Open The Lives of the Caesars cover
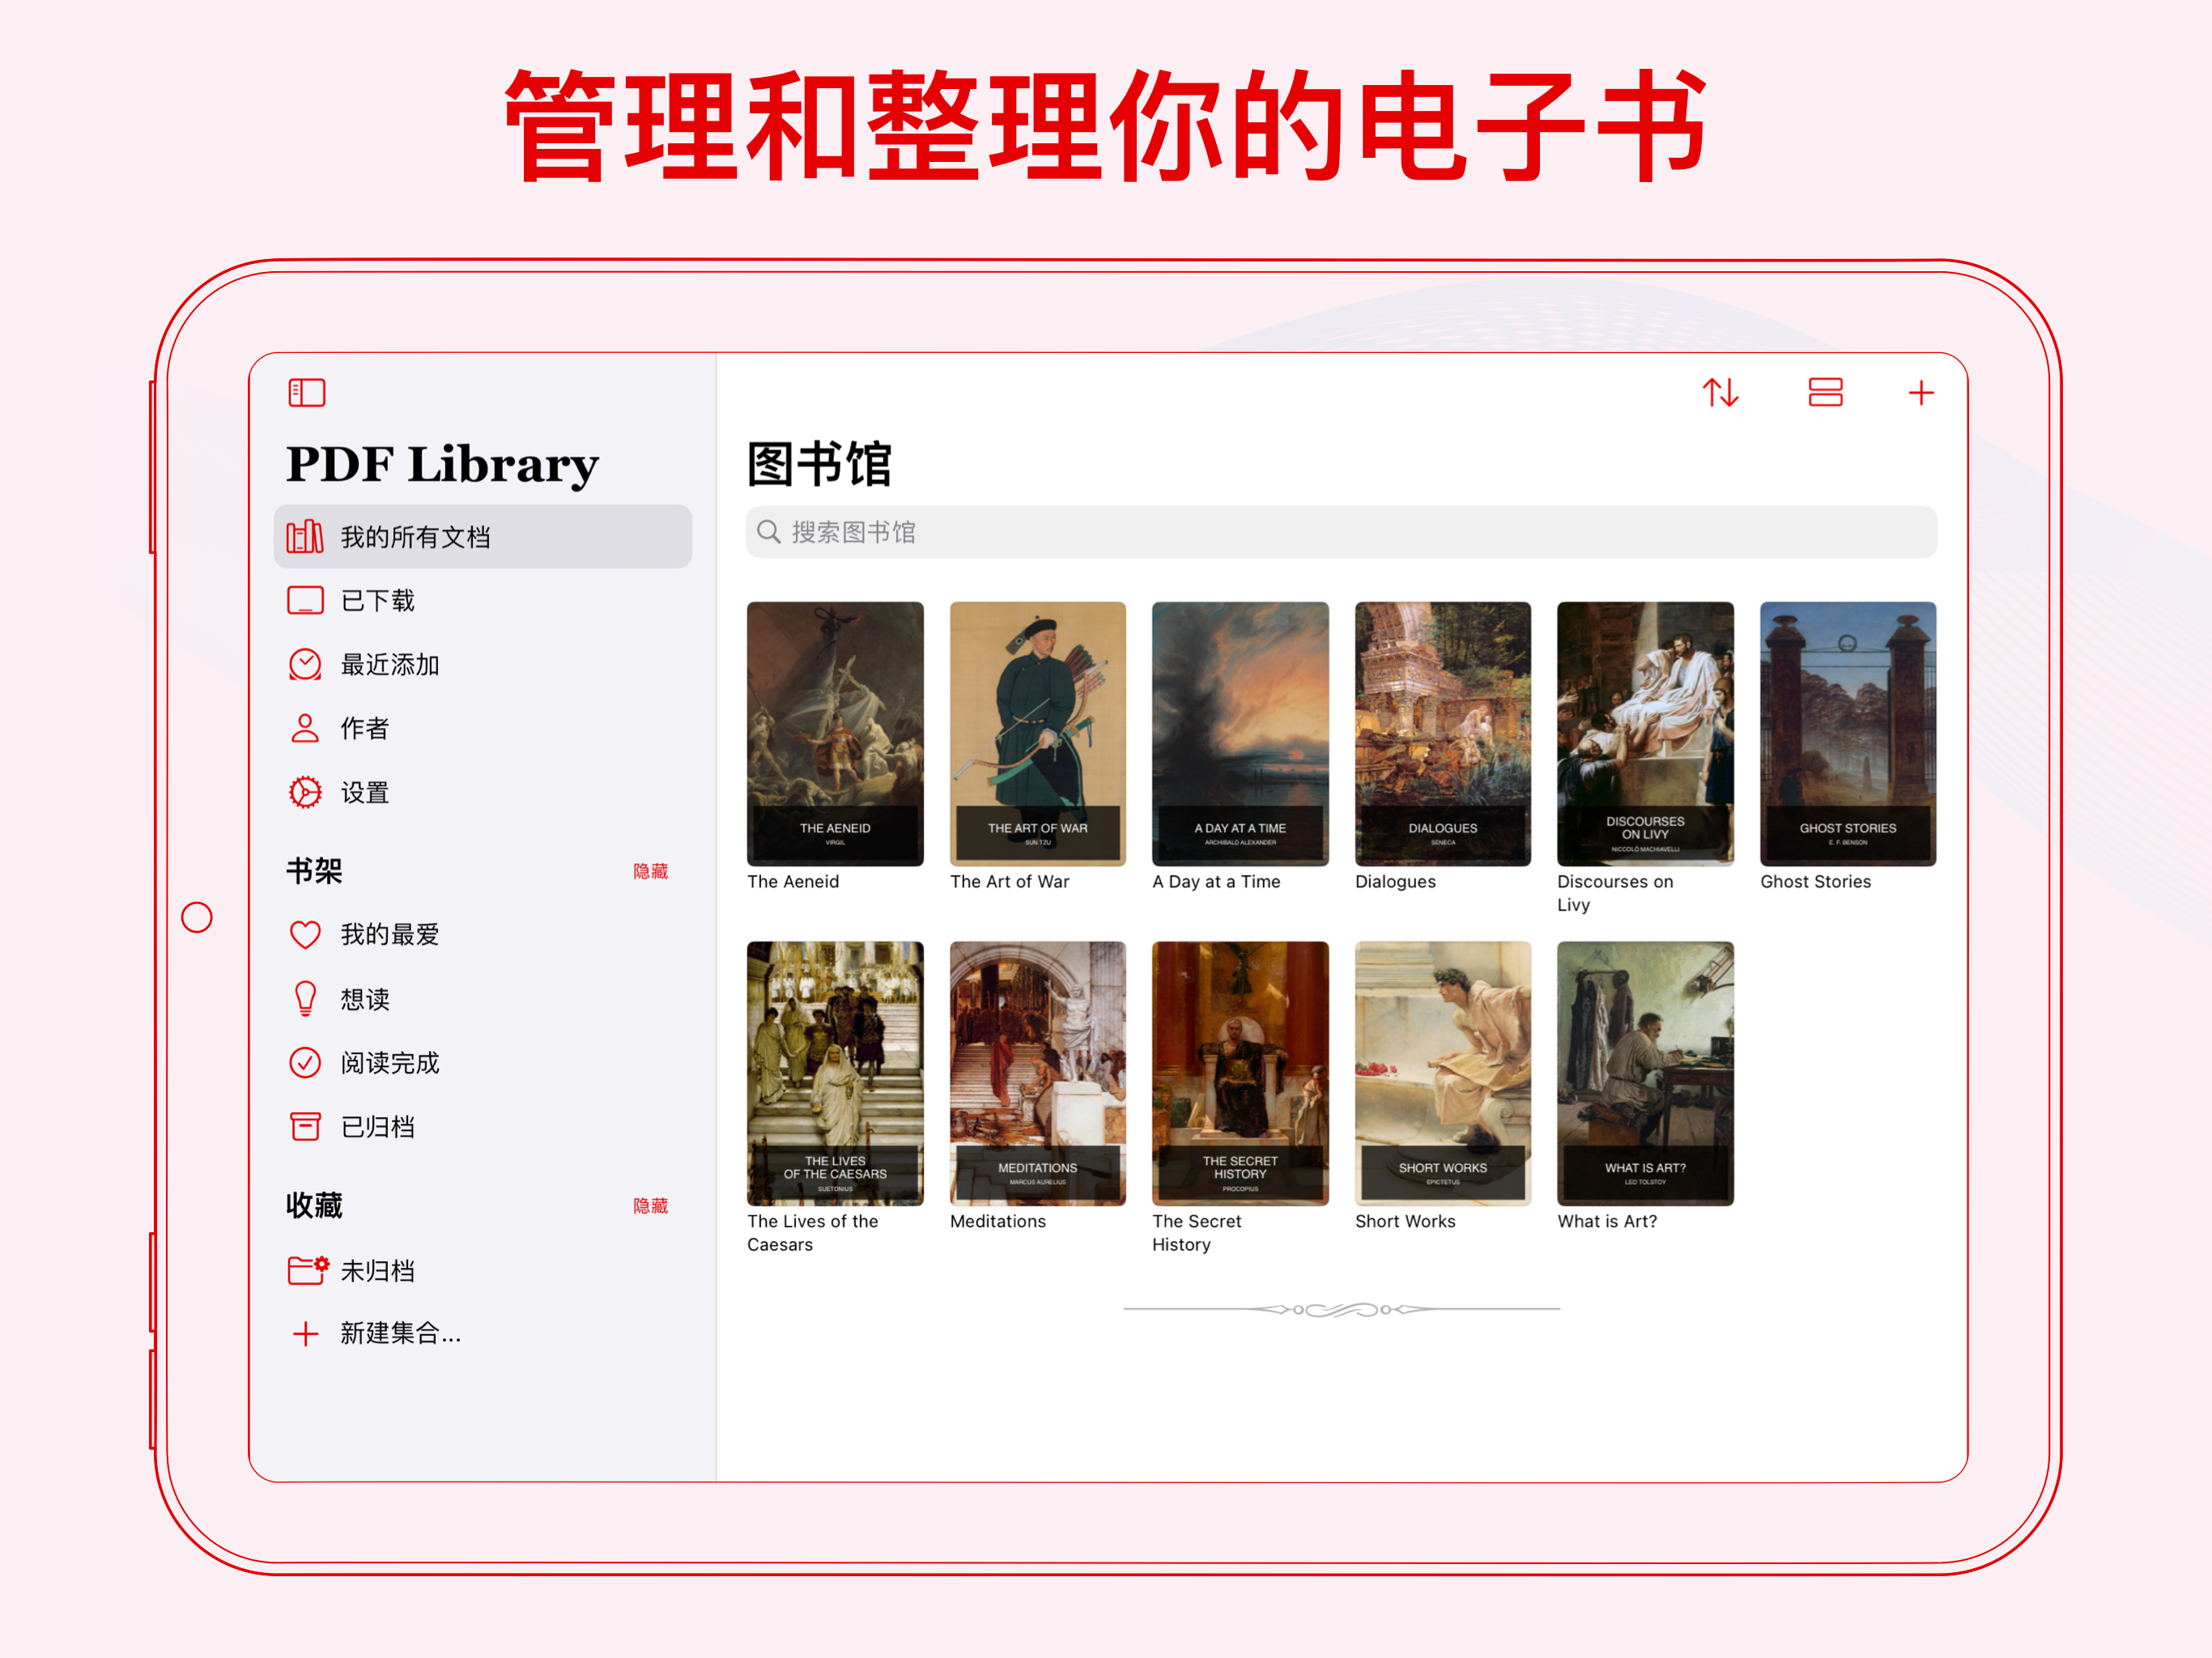Viewport: 2212px width, 1658px height. [835, 1073]
